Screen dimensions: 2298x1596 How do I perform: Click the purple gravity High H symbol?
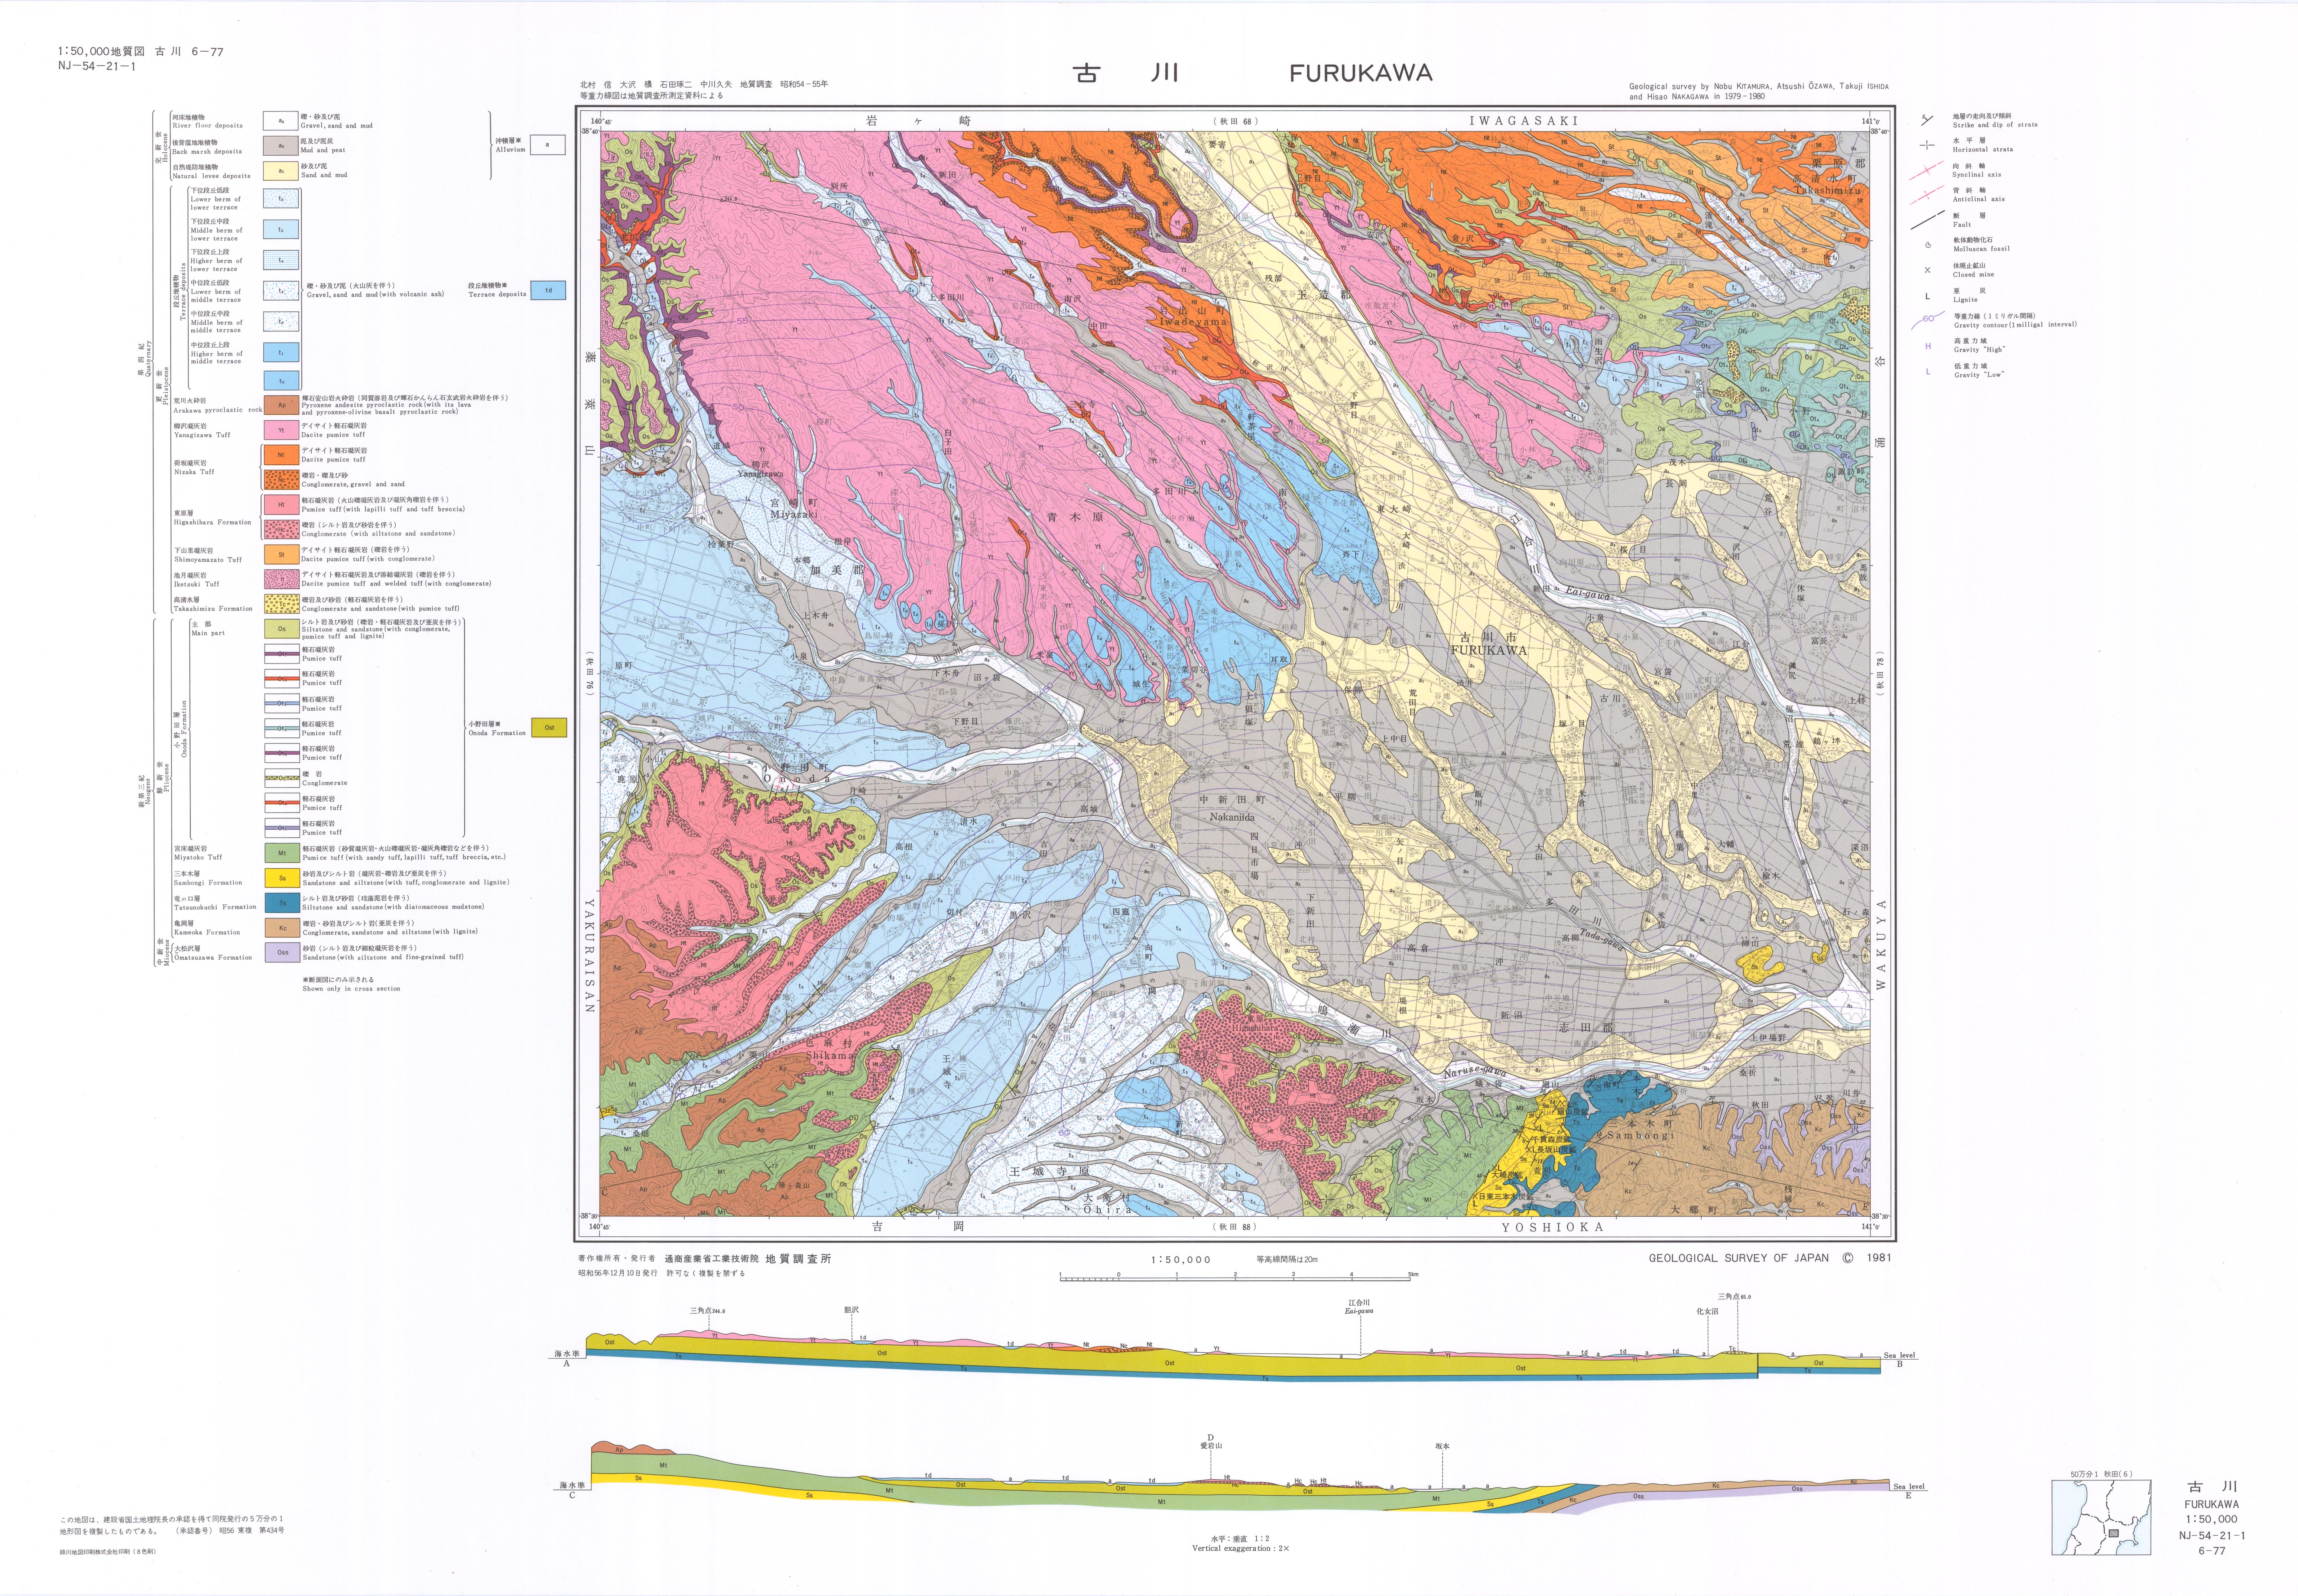1928,346
